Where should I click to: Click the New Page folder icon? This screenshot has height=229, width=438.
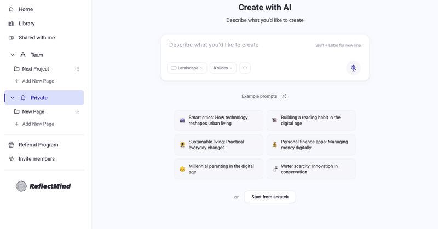pos(17,111)
